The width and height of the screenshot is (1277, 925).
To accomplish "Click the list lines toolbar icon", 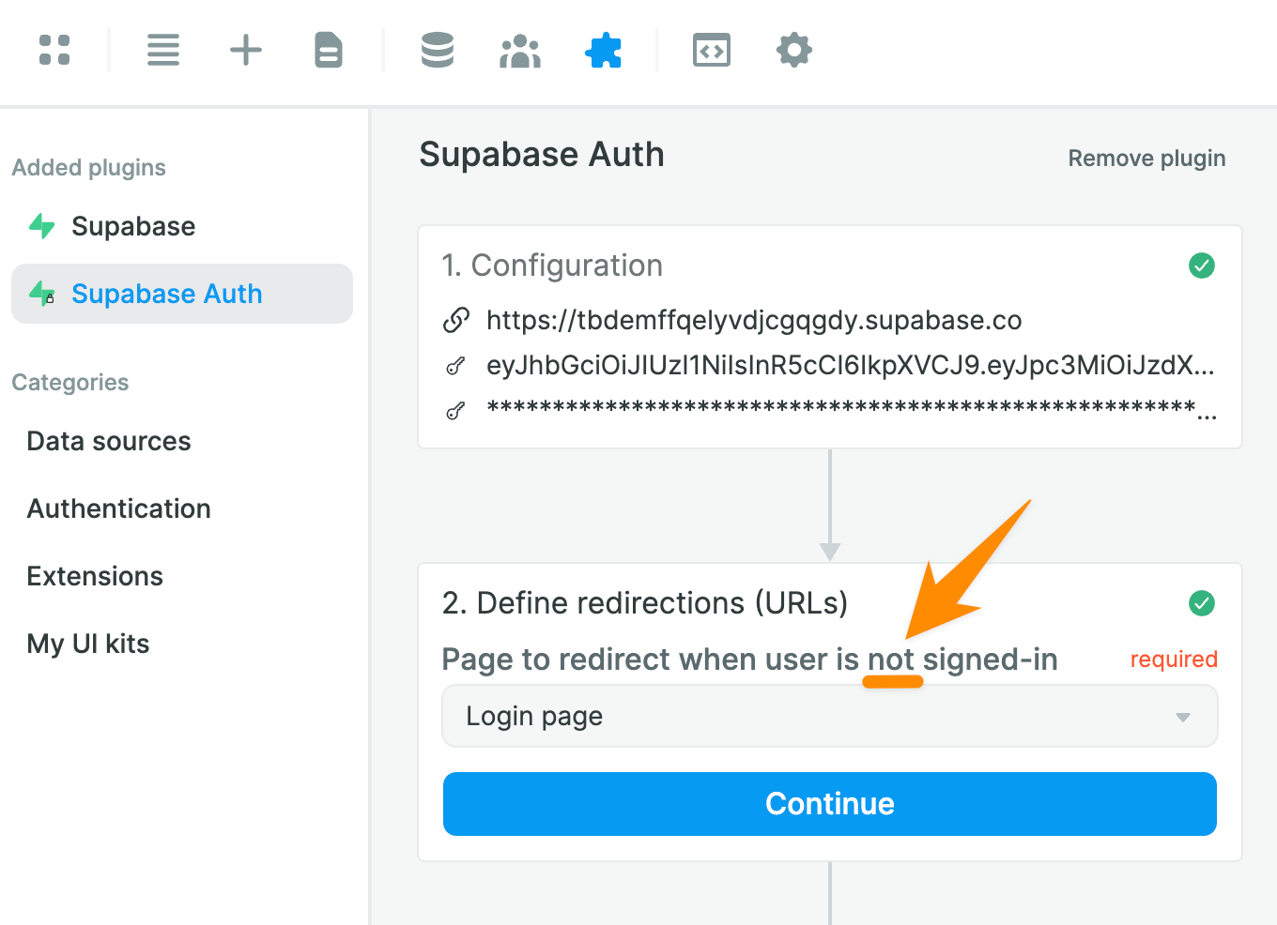I will tap(163, 50).
